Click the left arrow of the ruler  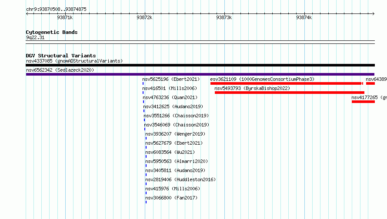[x=27, y=13]
